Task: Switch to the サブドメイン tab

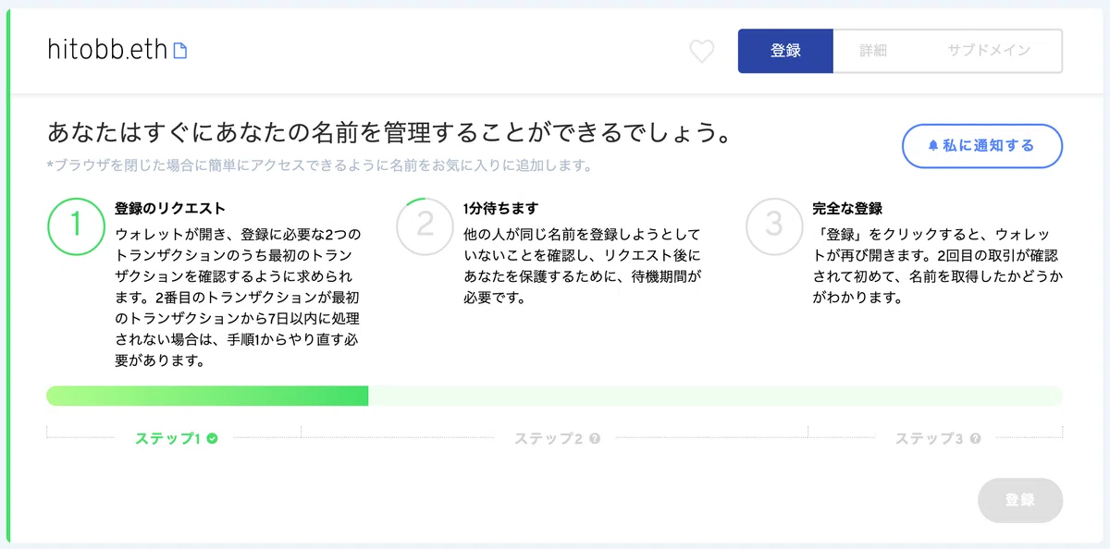Action: tap(988, 51)
